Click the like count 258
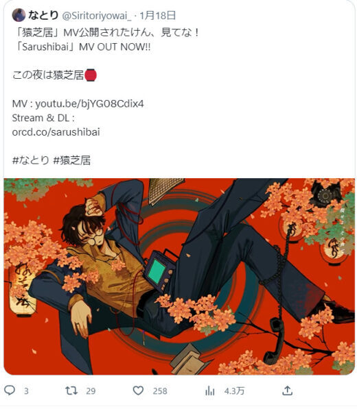Viewport: 357px width, 411px height. (x=160, y=391)
